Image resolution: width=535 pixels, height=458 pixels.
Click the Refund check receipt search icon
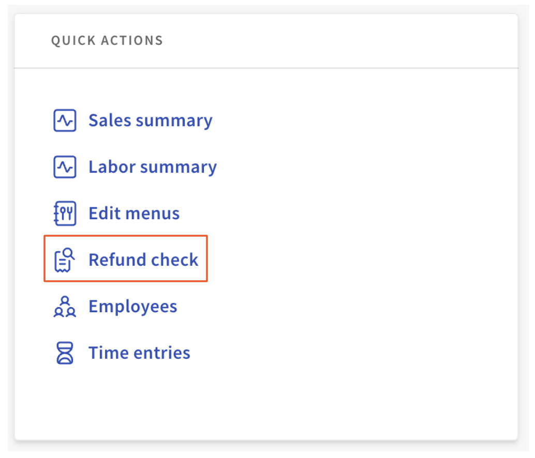(x=65, y=259)
